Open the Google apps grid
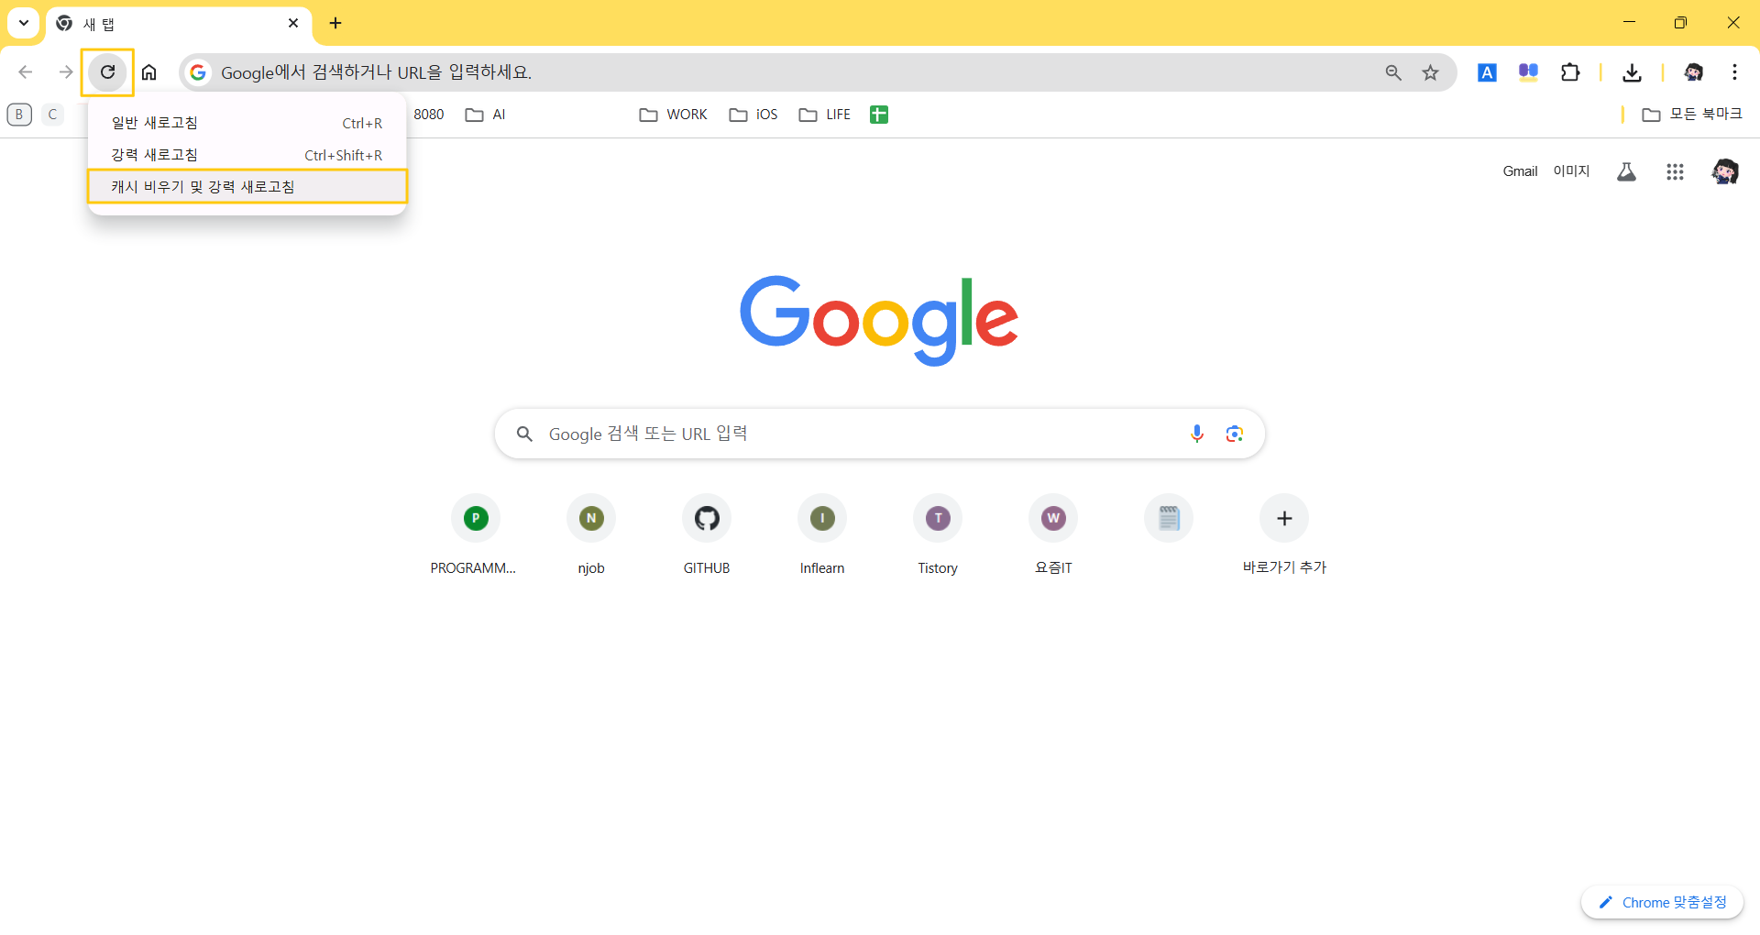The height and width of the screenshot is (935, 1760). click(1675, 171)
